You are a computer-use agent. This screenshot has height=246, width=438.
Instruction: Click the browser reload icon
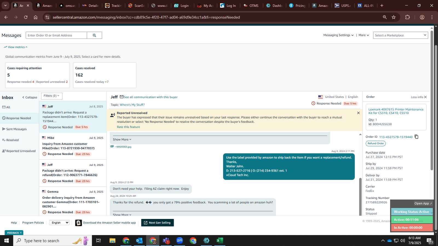pos(26,17)
